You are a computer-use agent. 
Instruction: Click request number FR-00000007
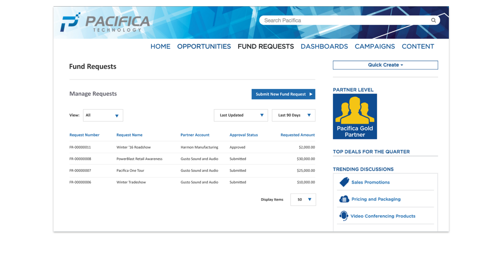(x=80, y=171)
